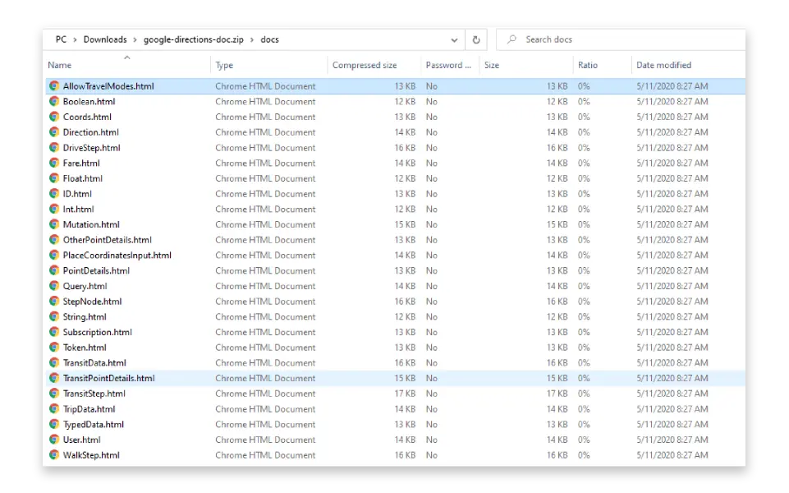Screen dimensions: 789x493
Task: Click the Chrome icon beside Query.html
Action: tap(54, 285)
